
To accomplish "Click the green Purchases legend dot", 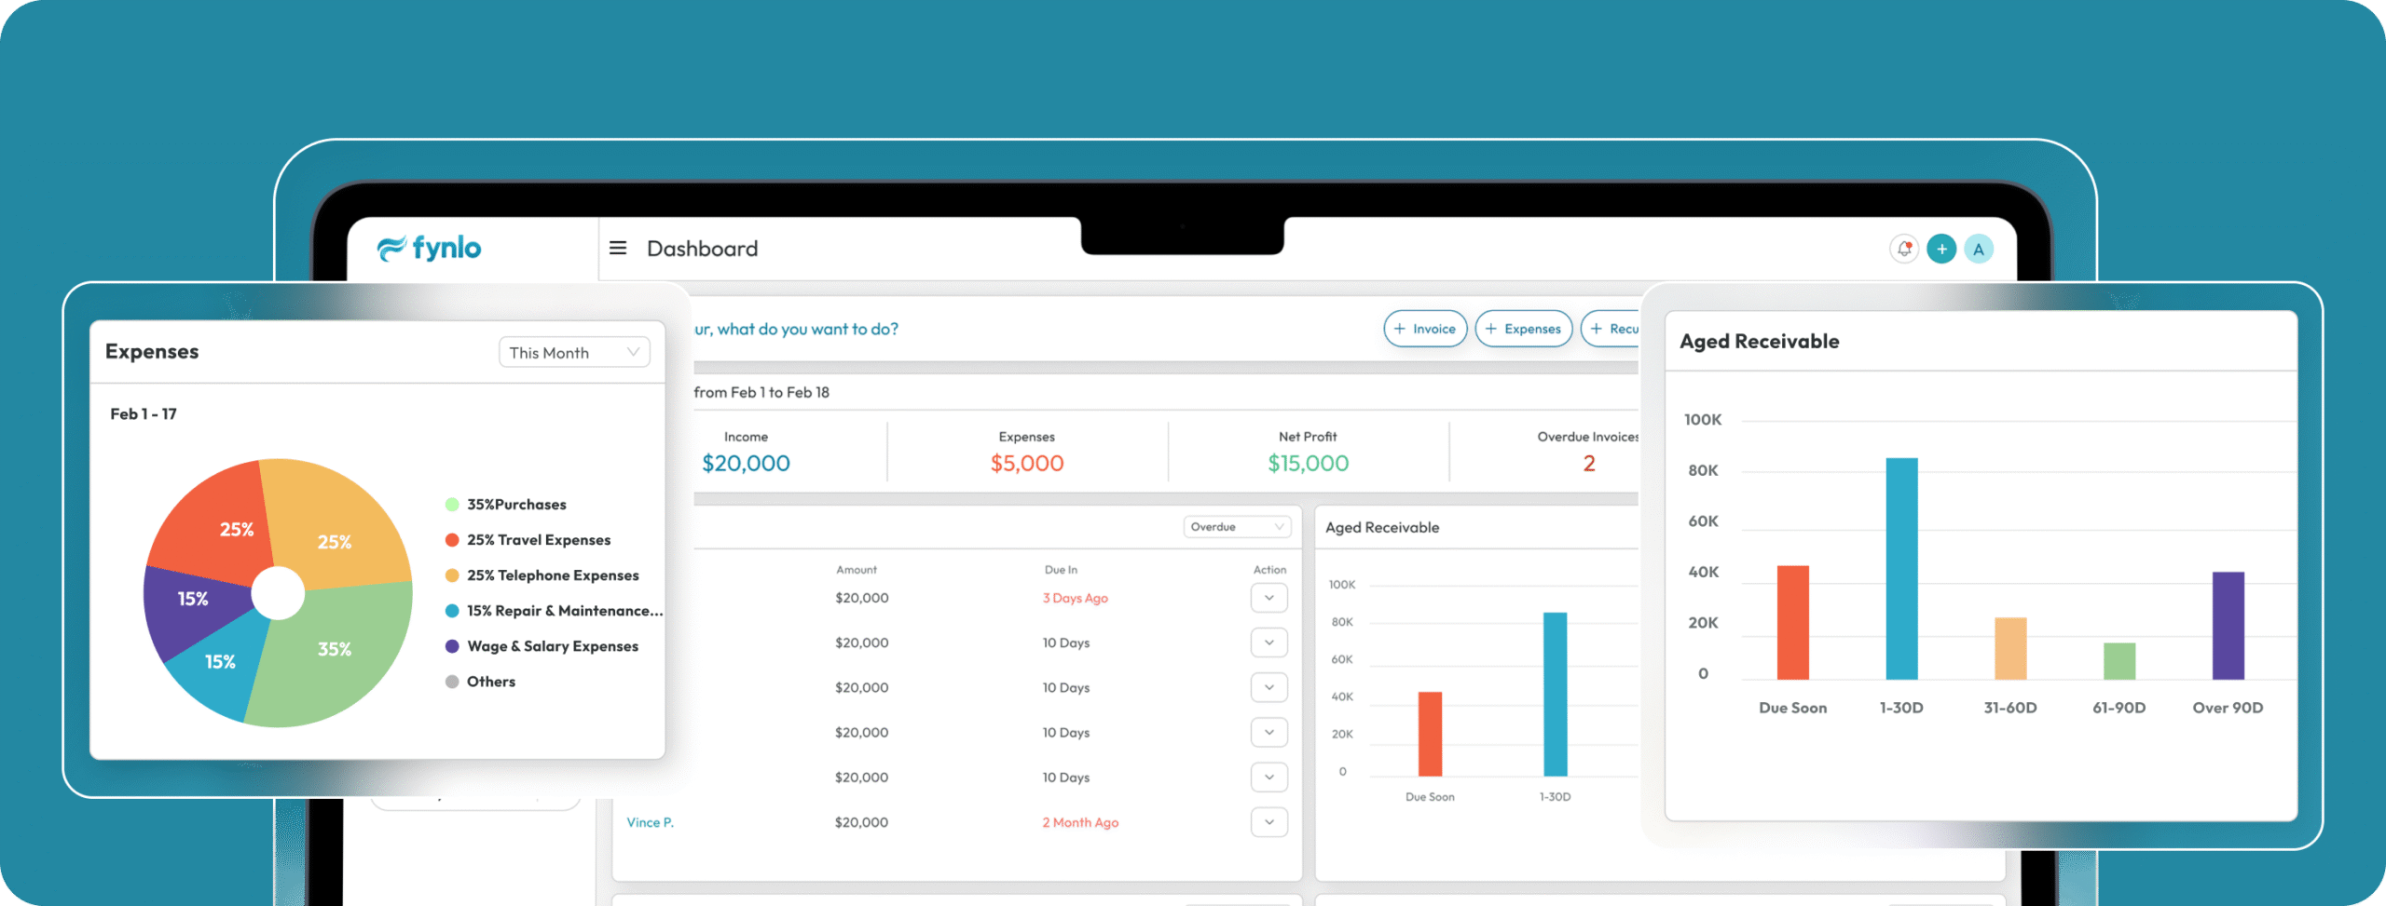I will (452, 505).
